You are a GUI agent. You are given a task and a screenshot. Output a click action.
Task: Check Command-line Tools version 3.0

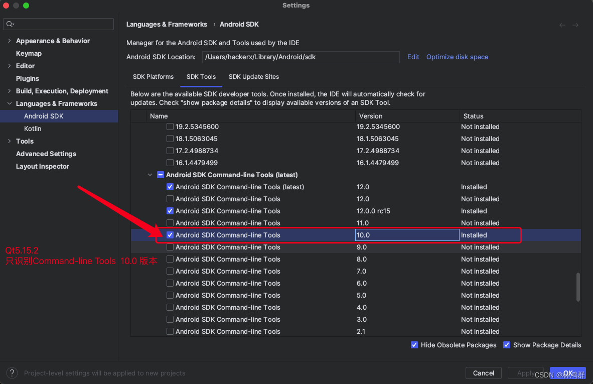point(170,319)
